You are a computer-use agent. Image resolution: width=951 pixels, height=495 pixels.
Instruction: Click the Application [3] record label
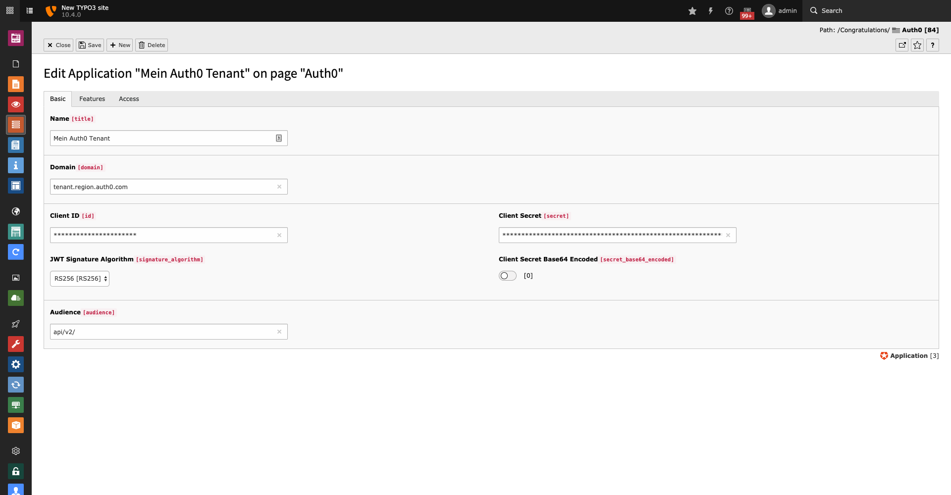[909, 356]
